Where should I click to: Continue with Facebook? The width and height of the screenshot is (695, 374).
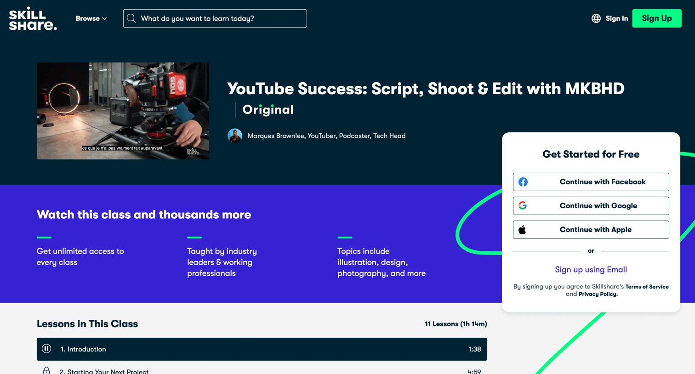coord(591,182)
